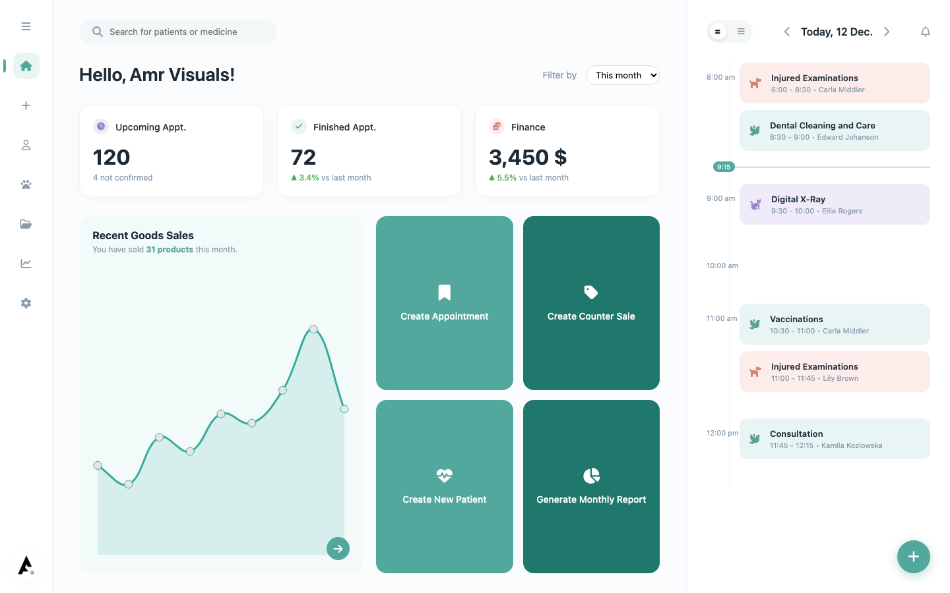Open Injured Examinations appointment with Lily Brown
This screenshot has height=593, width=950.
(835, 372)
